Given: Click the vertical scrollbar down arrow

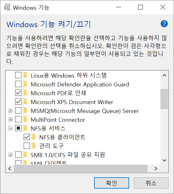Looking at the screenshot, I should pyautogui.click(x=164, y=160).
